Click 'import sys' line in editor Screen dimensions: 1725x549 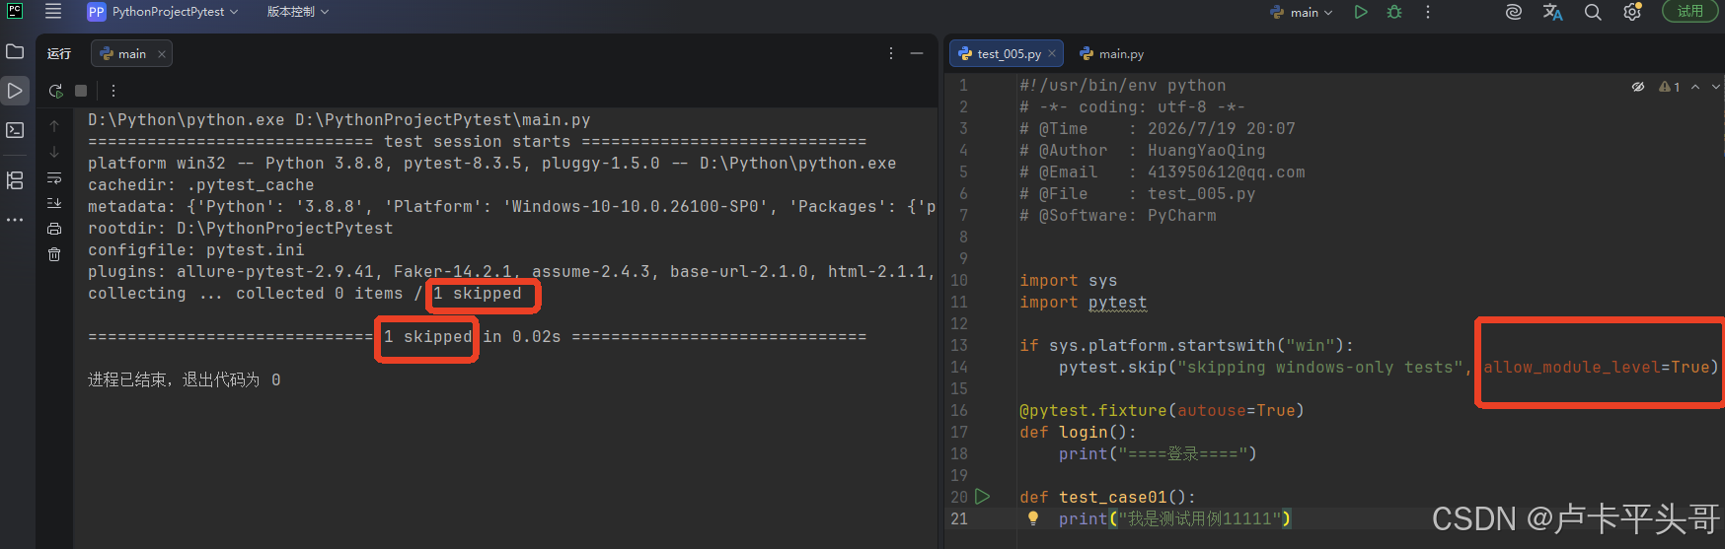(1068, 281)
